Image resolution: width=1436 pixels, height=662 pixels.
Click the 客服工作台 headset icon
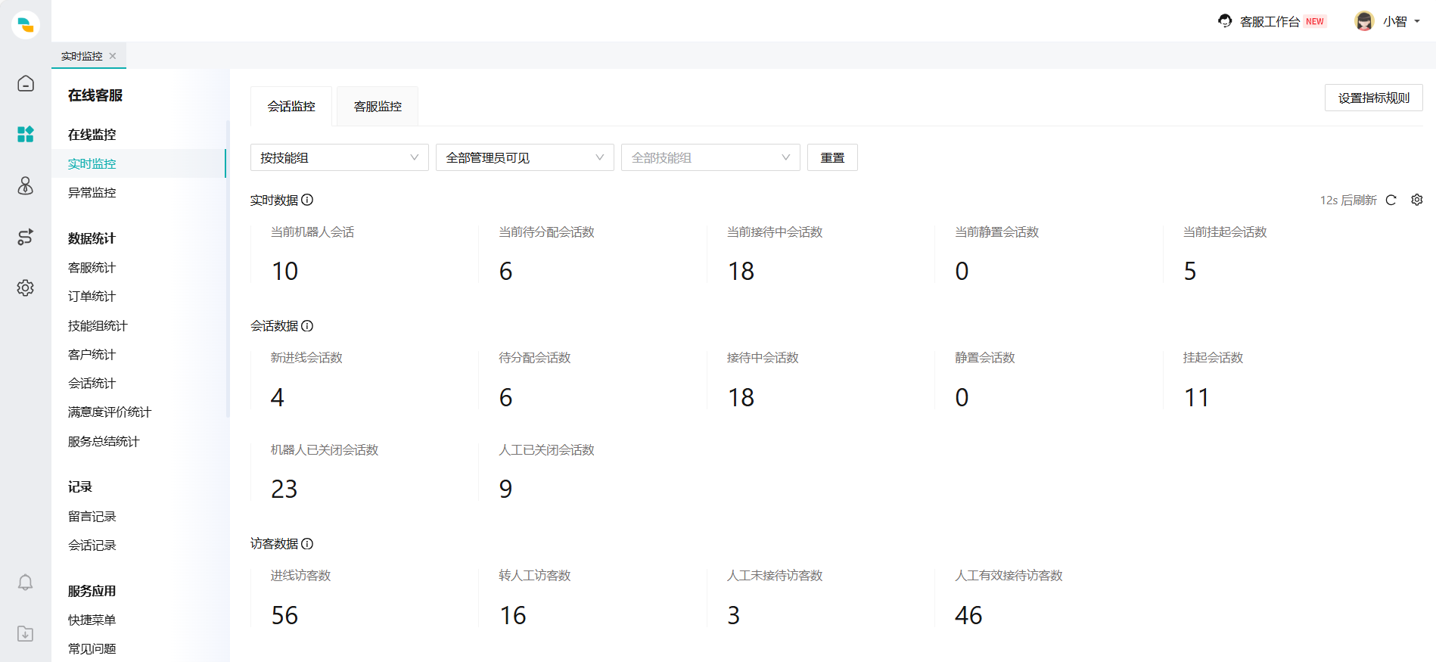click(1225, 21)
